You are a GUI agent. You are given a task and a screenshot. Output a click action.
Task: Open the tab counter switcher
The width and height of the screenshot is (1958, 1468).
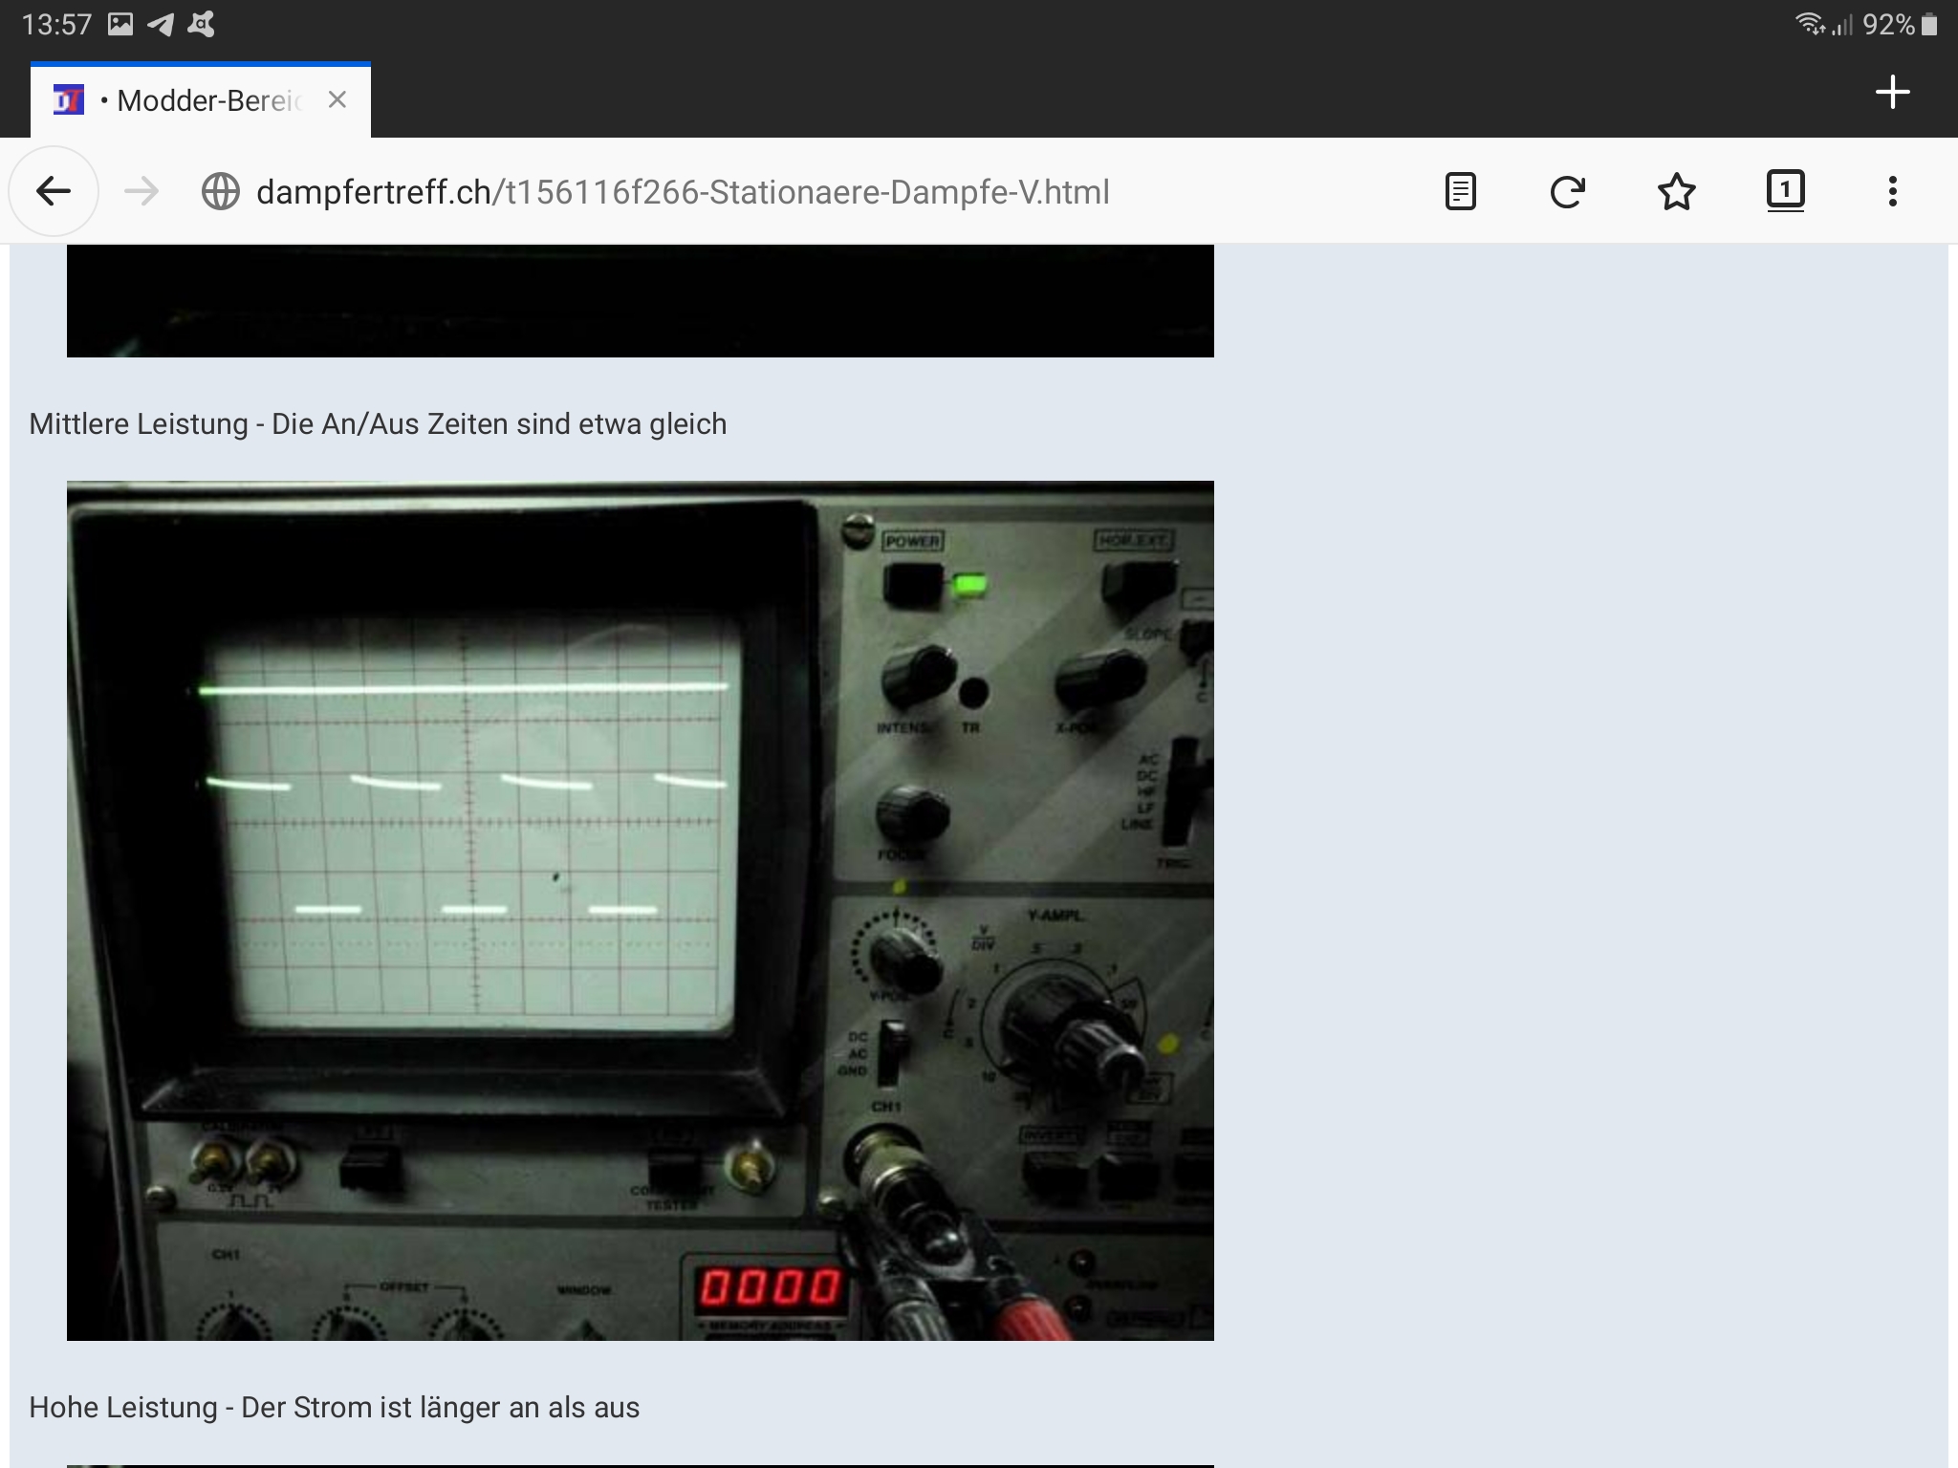1785,190
